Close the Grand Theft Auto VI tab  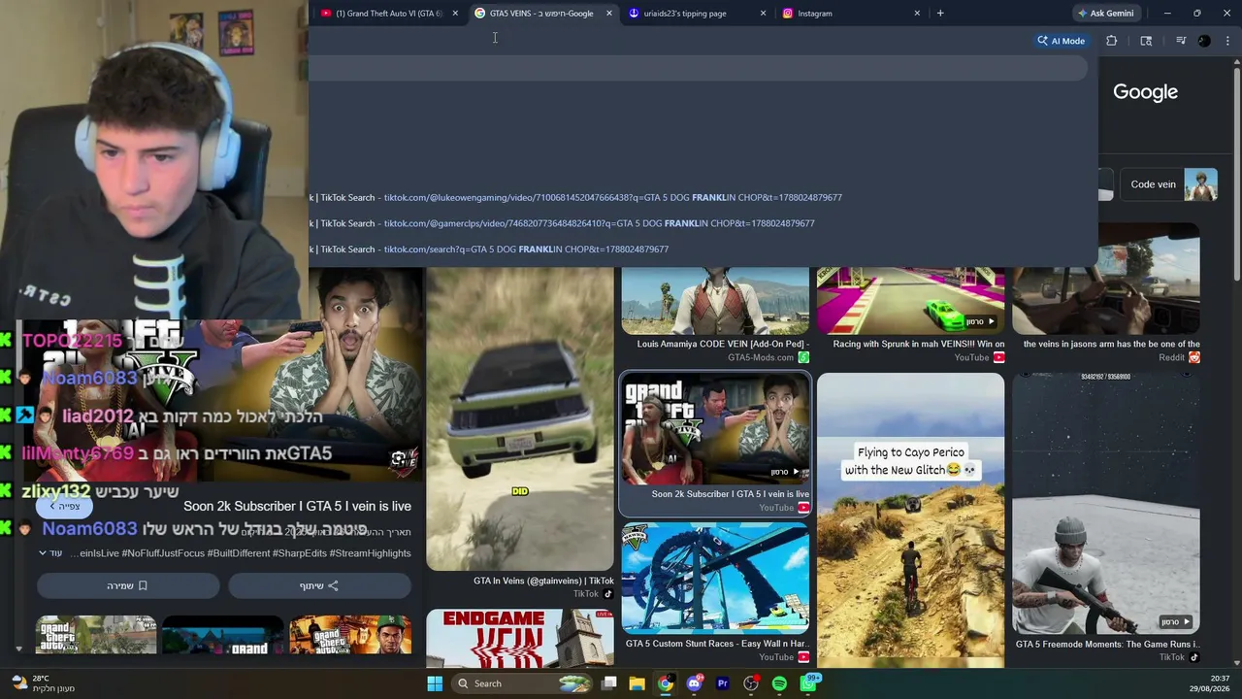click(455, 14)
